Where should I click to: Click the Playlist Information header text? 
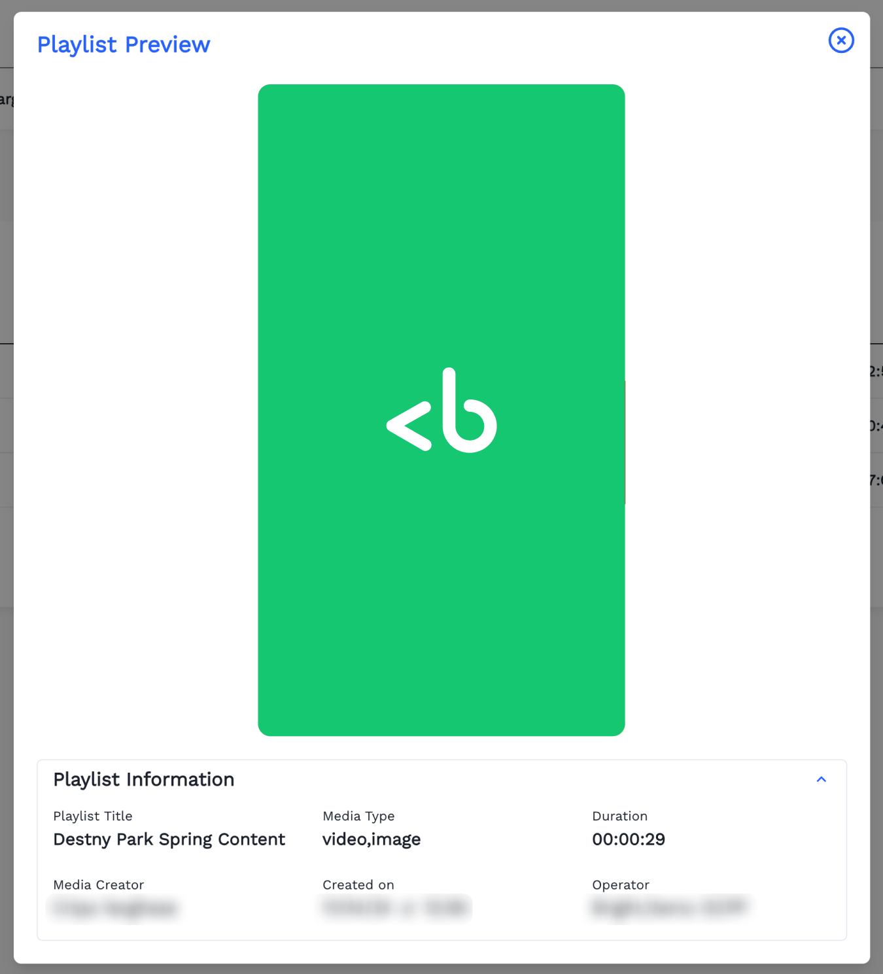pos(144,779)
